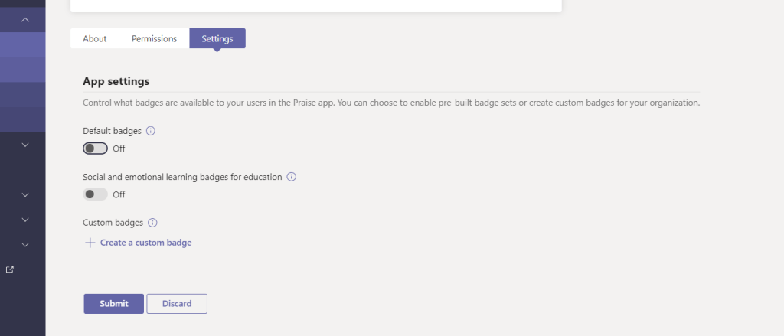Click info icon for Social and emotional learning badges
Screen dimensions: 784x336
[x=292, y=177]
